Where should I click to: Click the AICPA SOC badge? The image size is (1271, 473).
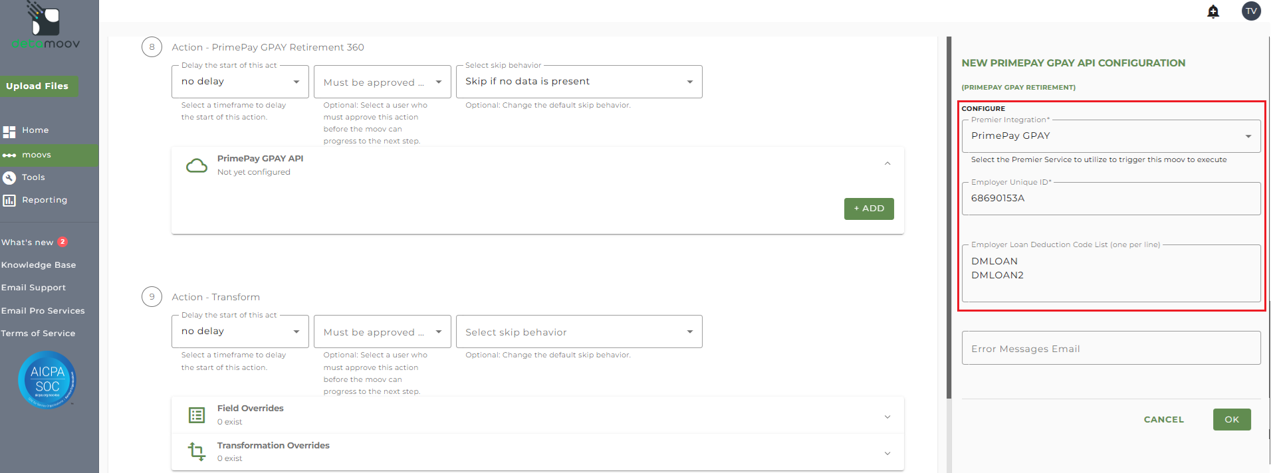(47, 379)
